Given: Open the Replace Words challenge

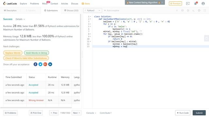Looking at the screenshot, I should tap(13, 53).
